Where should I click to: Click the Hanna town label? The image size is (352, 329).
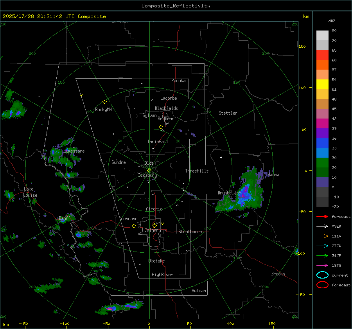point(273,174)
